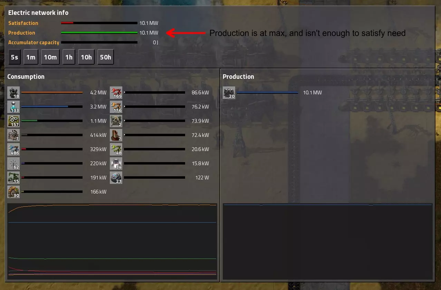Select the 5s time range button
441x290 pixels.
coord(15,57)
